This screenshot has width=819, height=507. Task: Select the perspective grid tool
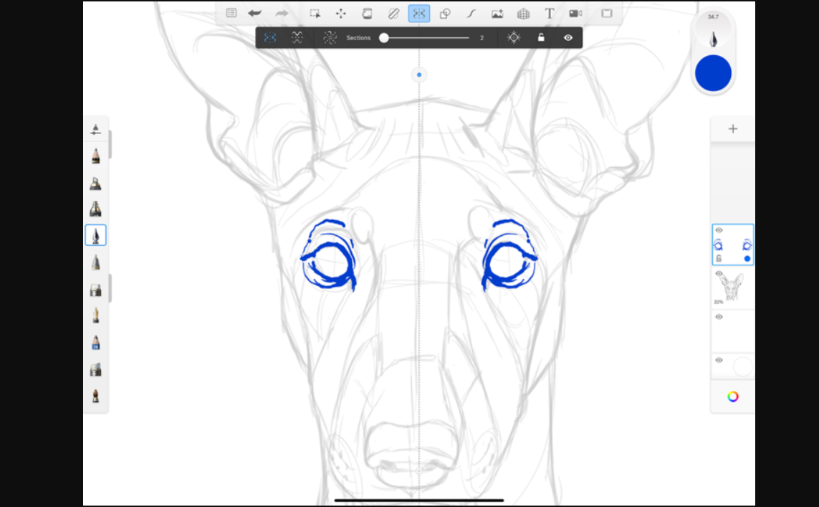(x=522, y=13)
